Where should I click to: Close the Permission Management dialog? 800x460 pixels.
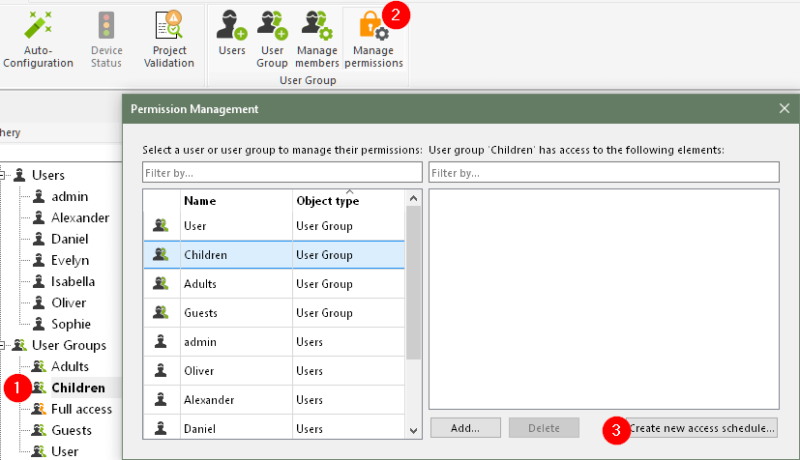click(785, 108)
